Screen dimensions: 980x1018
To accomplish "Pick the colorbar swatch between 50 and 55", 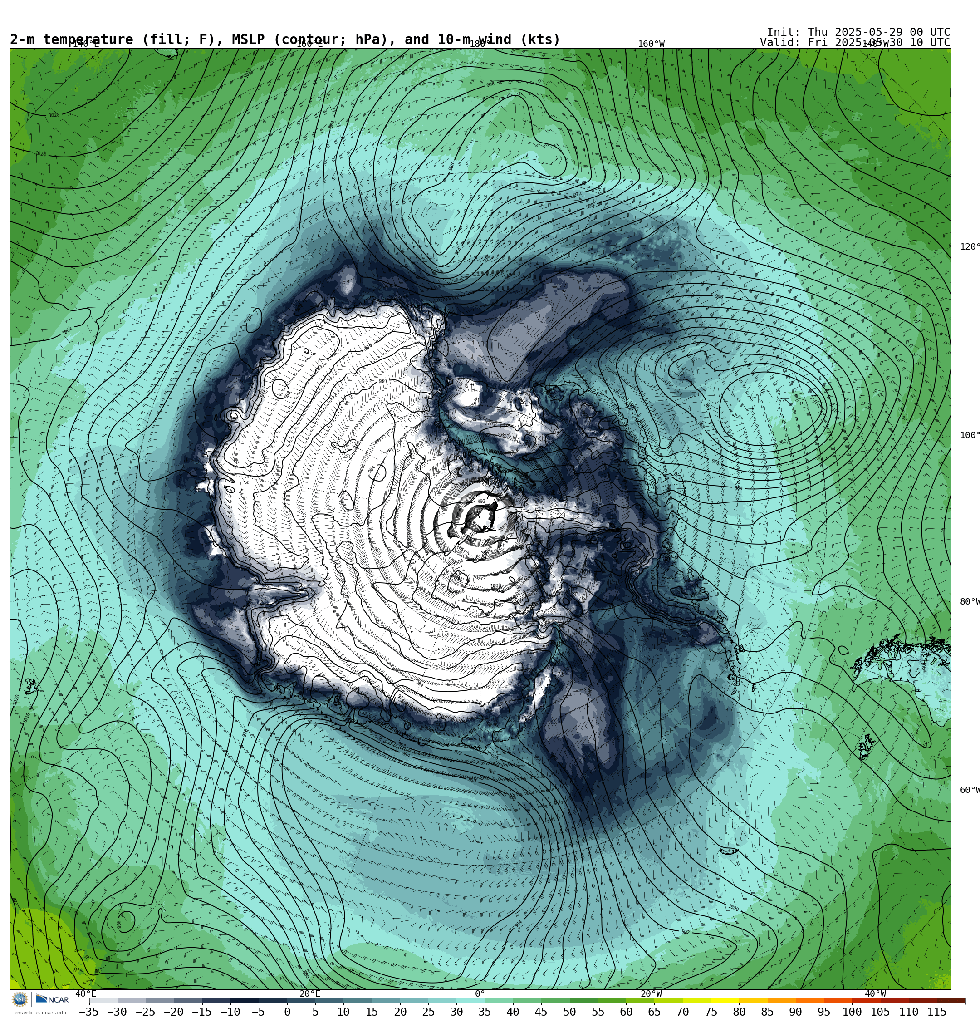I will click(584, 1001).
